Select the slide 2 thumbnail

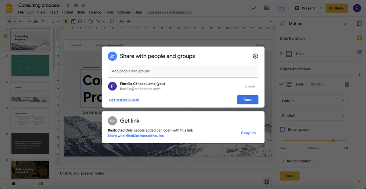[30, 65]
